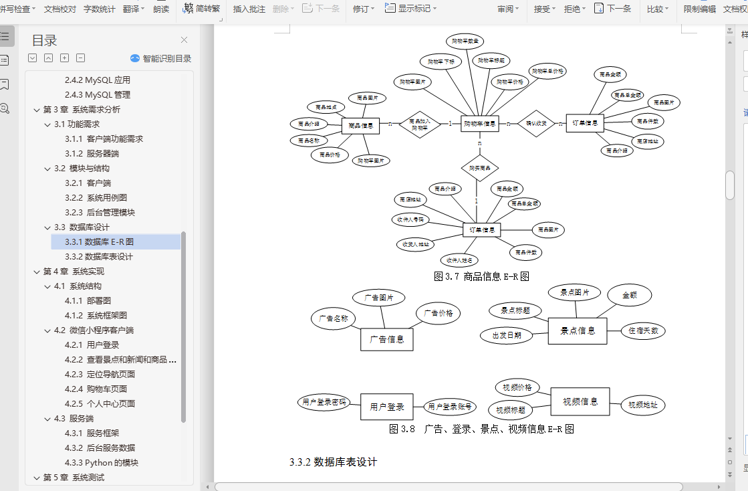Click the browse-object square button between page arrows
748x491 pixels.
[x=730, y=462]
